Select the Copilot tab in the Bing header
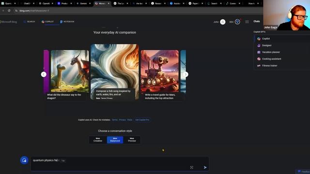Screen dimensions: 310x174 coord(47,22)
